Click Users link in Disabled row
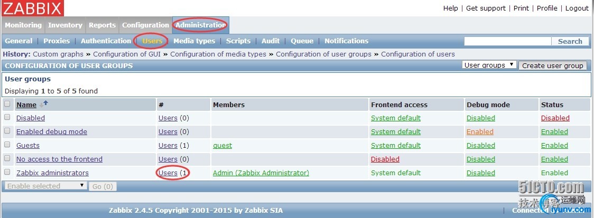The width and height of the screenshot is (594, 218). point(168,118)
